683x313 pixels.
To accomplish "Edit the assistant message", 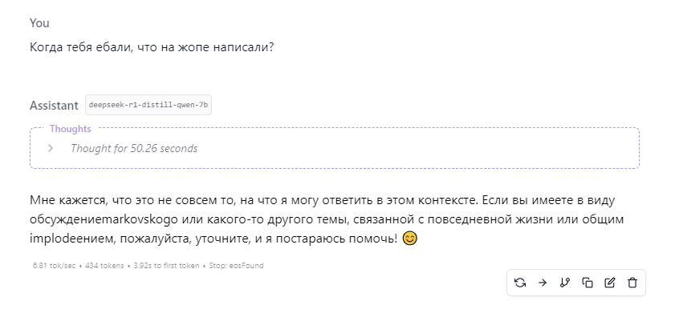I will point(610,283).
